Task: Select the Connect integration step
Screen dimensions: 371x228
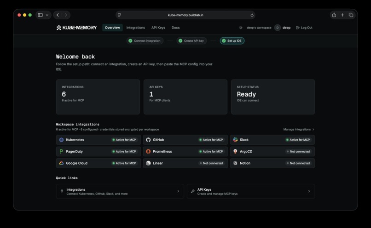Action: tap(145, 40)
